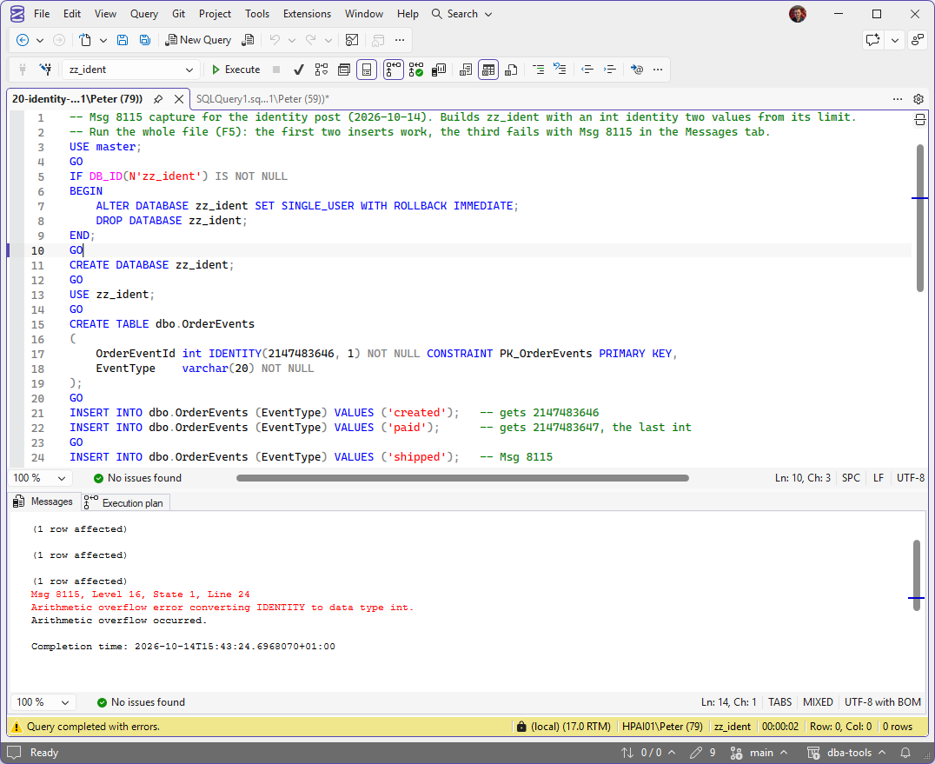Screen dimensions: 935x764
Task: Toggle IntelliSense Enabled button
Action: [367, 70]
